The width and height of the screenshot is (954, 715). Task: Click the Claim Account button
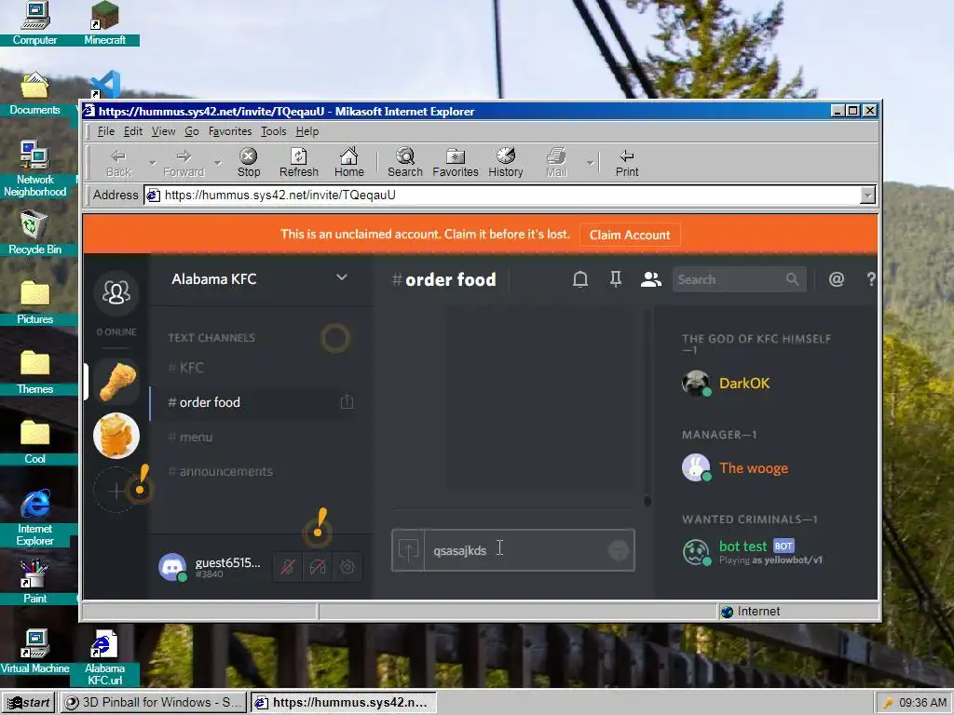pos(630,235)
